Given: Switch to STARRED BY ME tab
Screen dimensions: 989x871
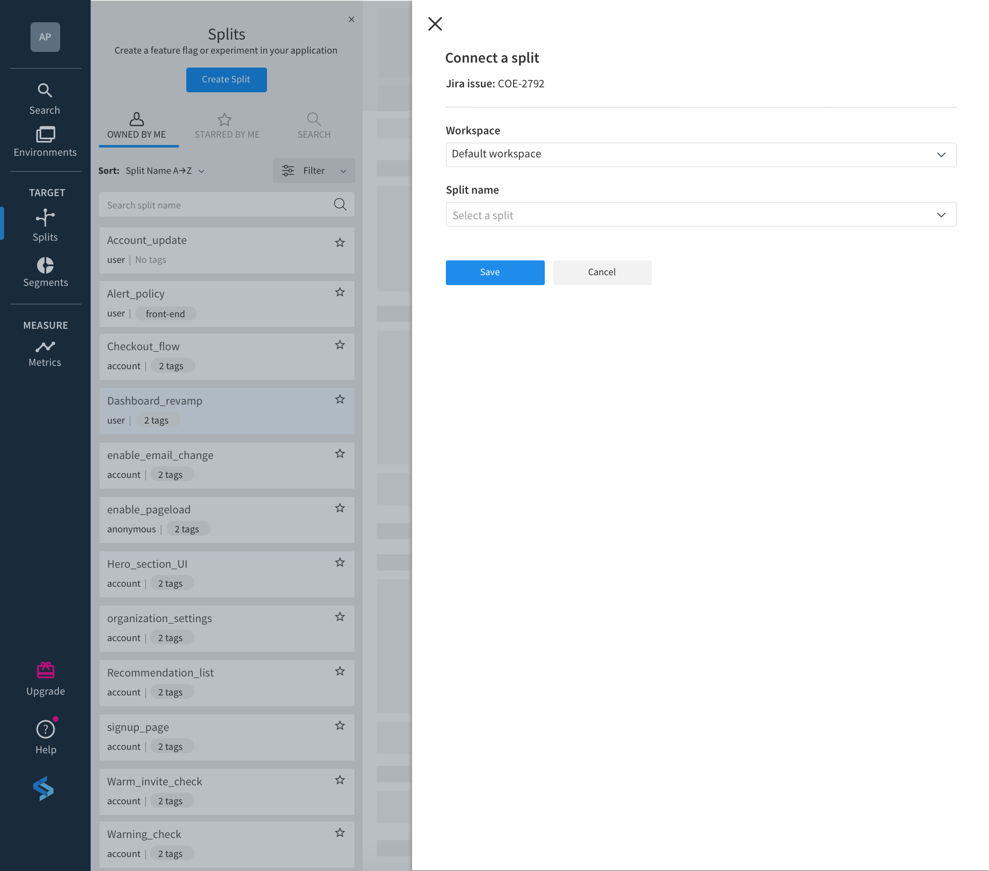Looking at the screenshot, I should (x=225, y=124).
